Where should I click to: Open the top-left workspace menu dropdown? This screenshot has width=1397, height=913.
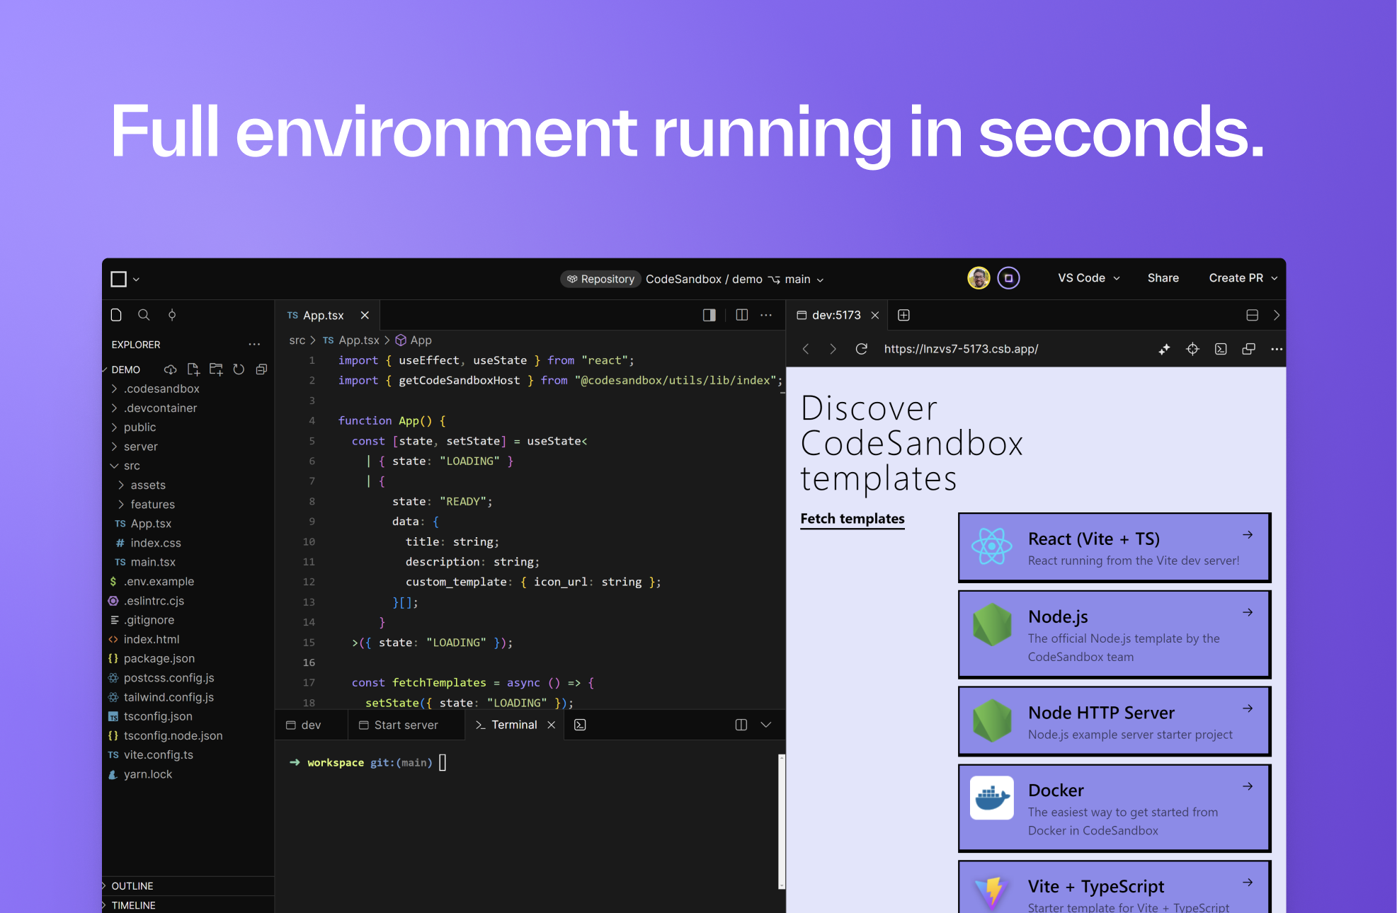[125, 279]
